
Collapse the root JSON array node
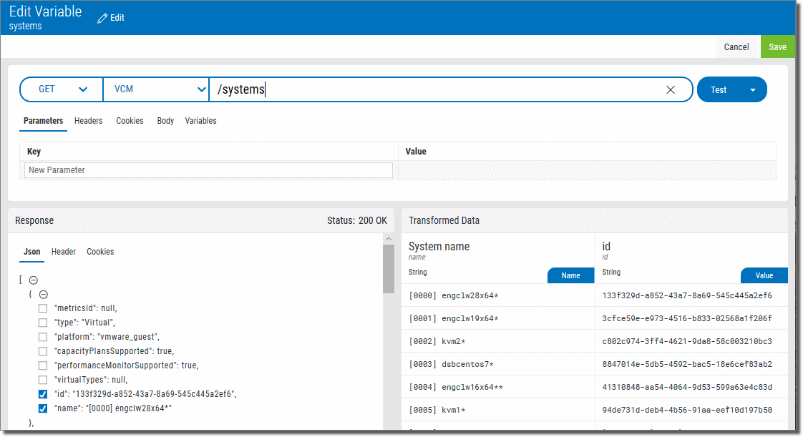tap(34, 280)
